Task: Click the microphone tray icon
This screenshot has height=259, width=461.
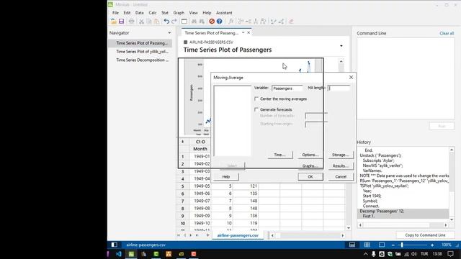Action: click(x=373, y=254)
